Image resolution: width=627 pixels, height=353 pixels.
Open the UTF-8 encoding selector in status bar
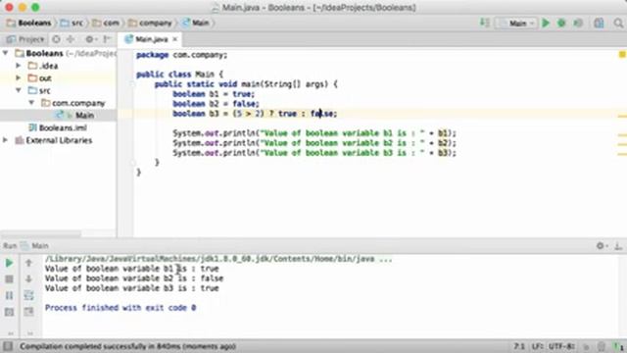pos(561,346)
